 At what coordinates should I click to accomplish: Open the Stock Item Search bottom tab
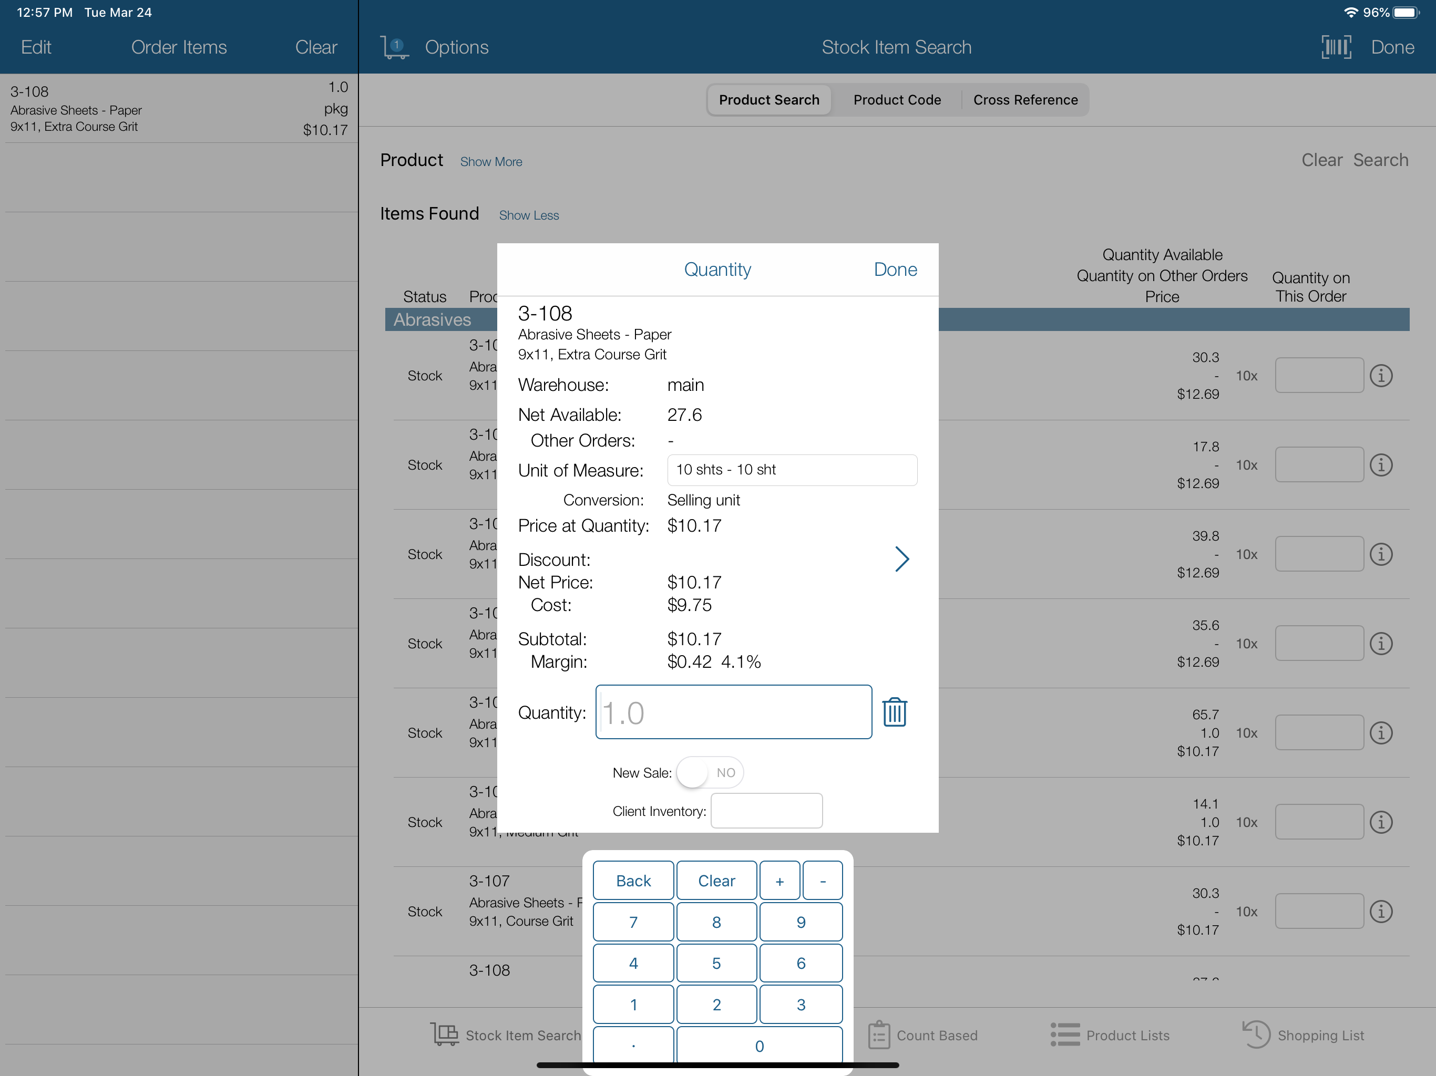pos(505,1035)
